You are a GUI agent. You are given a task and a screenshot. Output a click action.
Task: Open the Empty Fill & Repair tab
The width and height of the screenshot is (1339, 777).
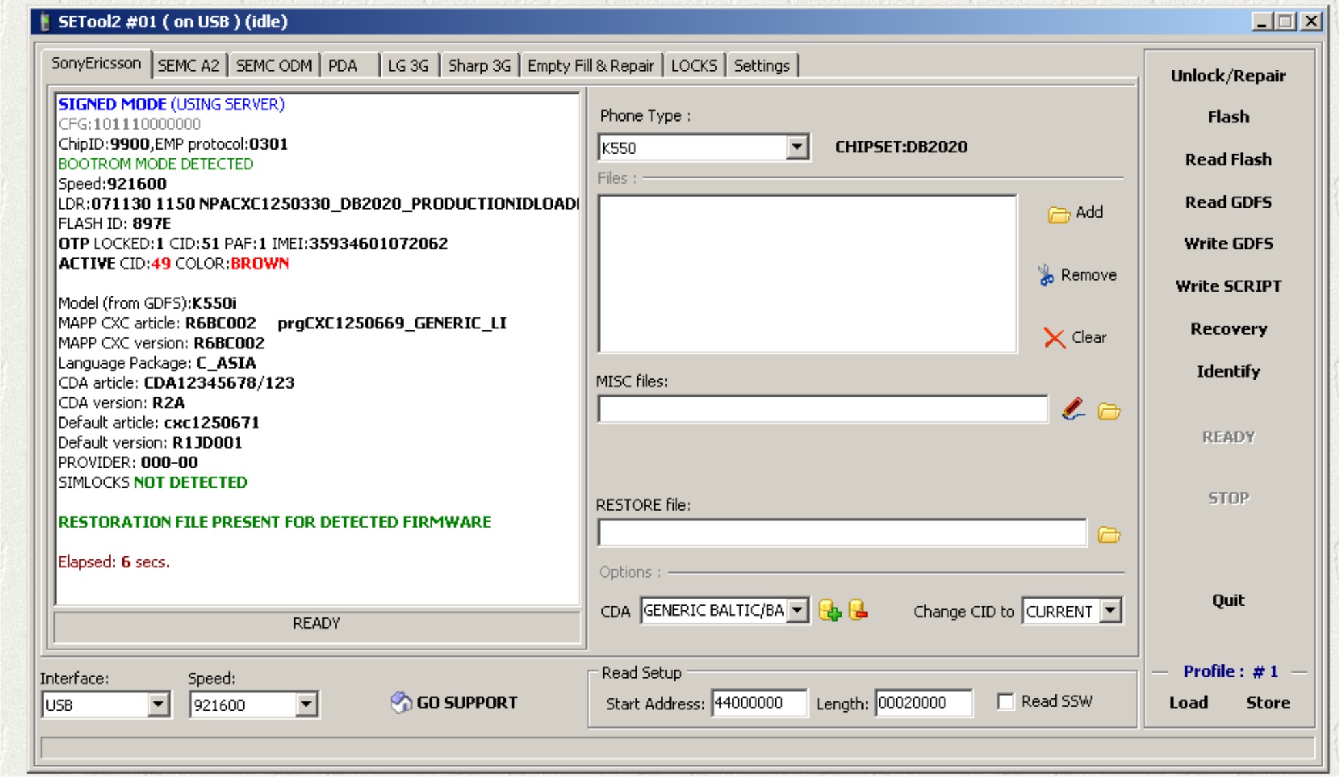click(x=590, y=66)
